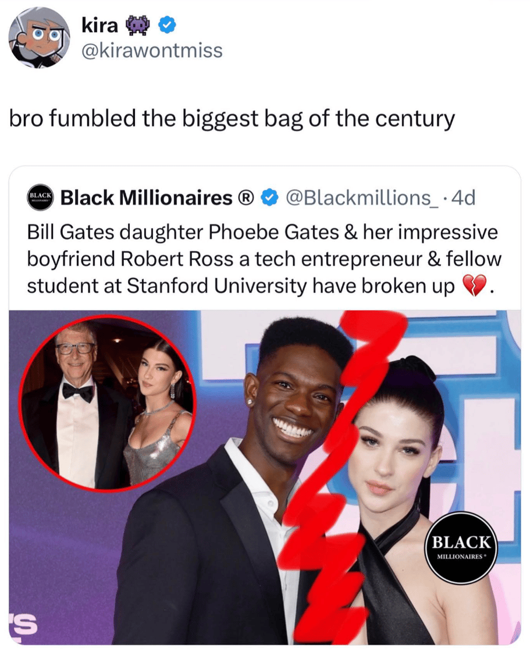Click the Black Millionaires account name
This screenshot has height=652, width=530.
pos(147,198)
